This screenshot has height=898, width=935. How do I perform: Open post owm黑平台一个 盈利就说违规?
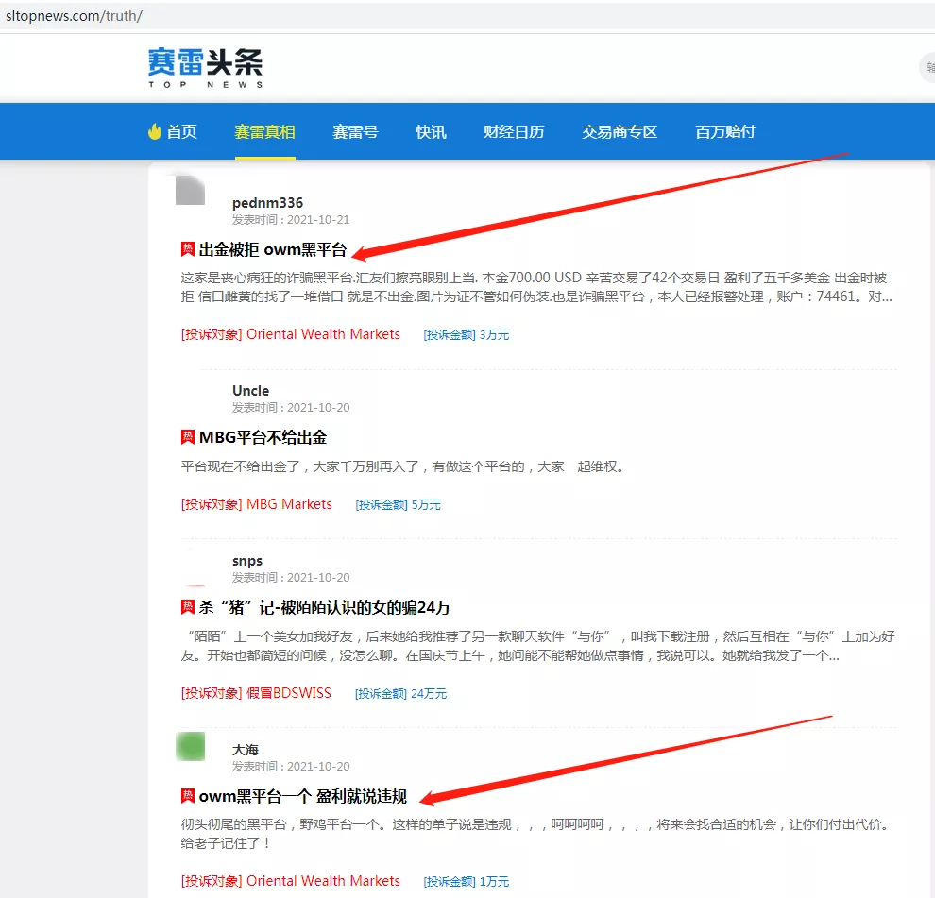303,796
